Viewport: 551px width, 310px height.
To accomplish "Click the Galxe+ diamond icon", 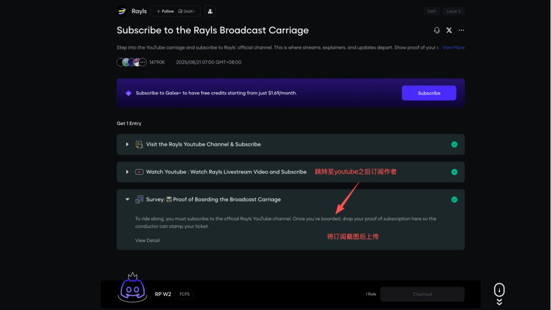I will (129, 93).
